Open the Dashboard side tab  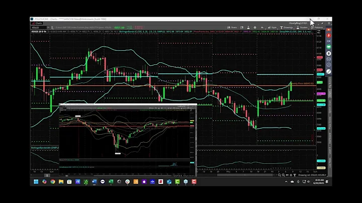[330, 138]
